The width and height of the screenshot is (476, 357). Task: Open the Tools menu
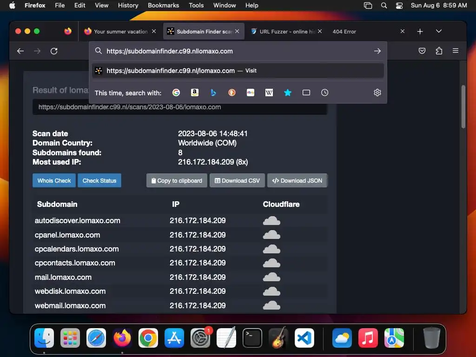click(196, 6)
